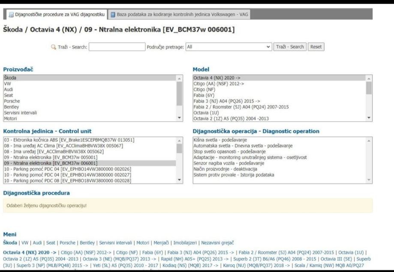Image resolution: width=394 pixels, height=272 pixels.
Task: Select Octavia (1U) in Model list
Action: (280, 113)
